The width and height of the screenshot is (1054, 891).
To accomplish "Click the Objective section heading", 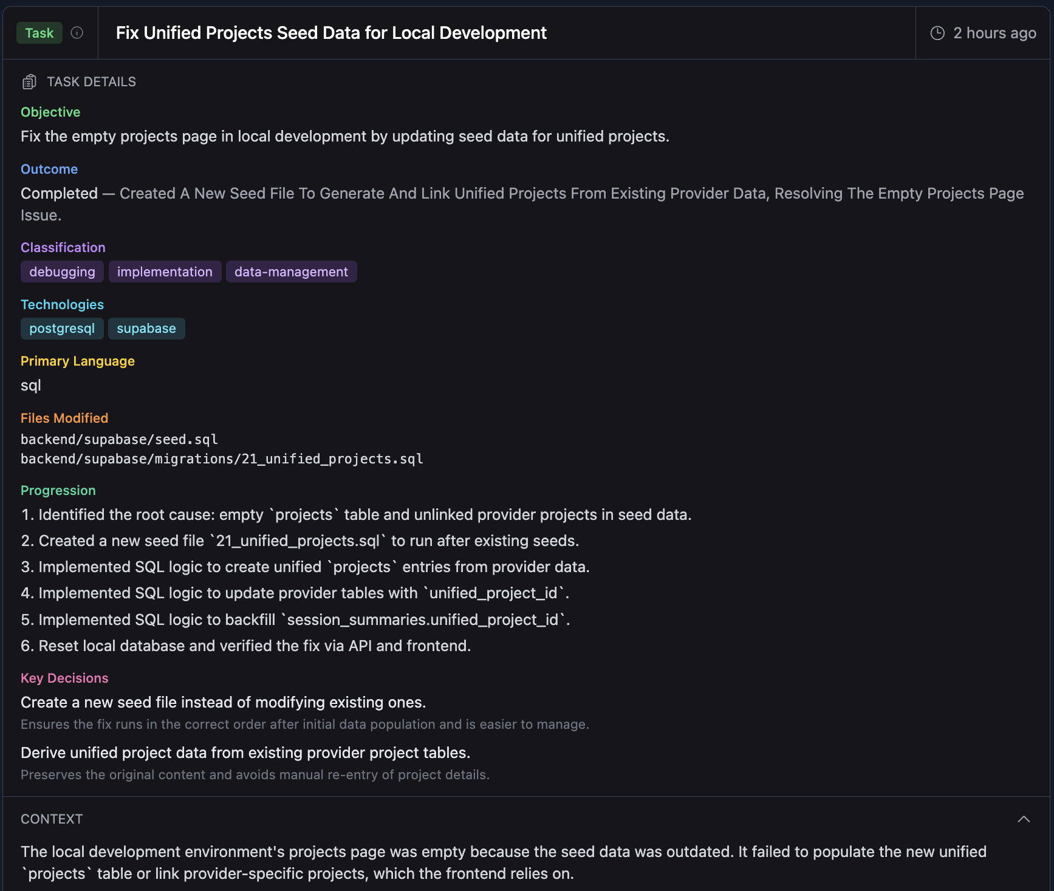I will pos(50,112).
